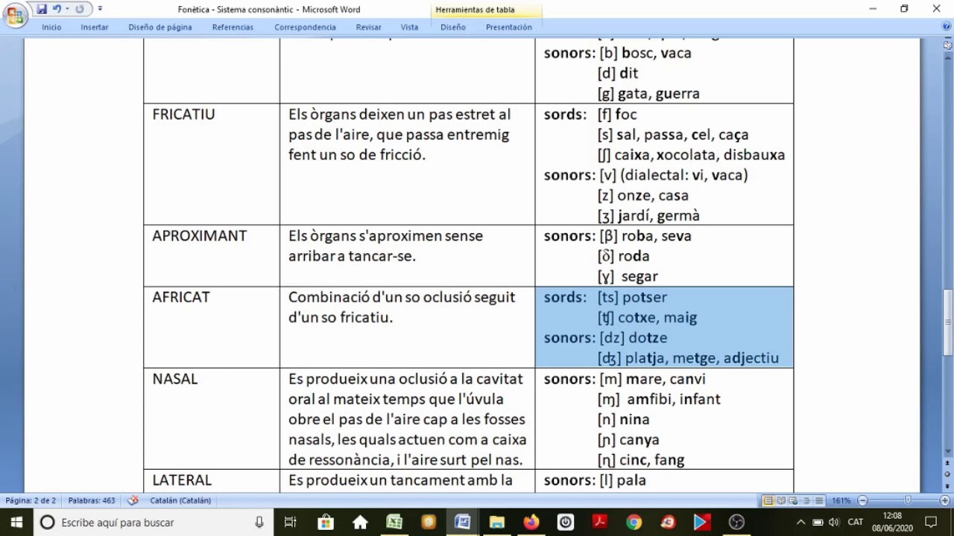Switch to the Vista tab
The height and width of the screenshot is (536, 954).
tap(409, 27)
